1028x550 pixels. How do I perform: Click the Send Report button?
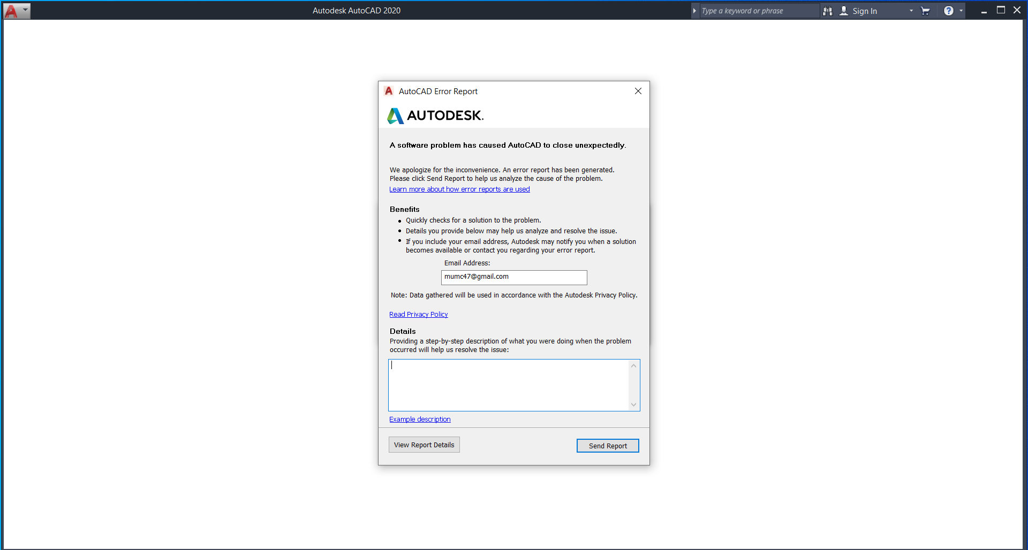pyautogui.click(x=608, y=446)
